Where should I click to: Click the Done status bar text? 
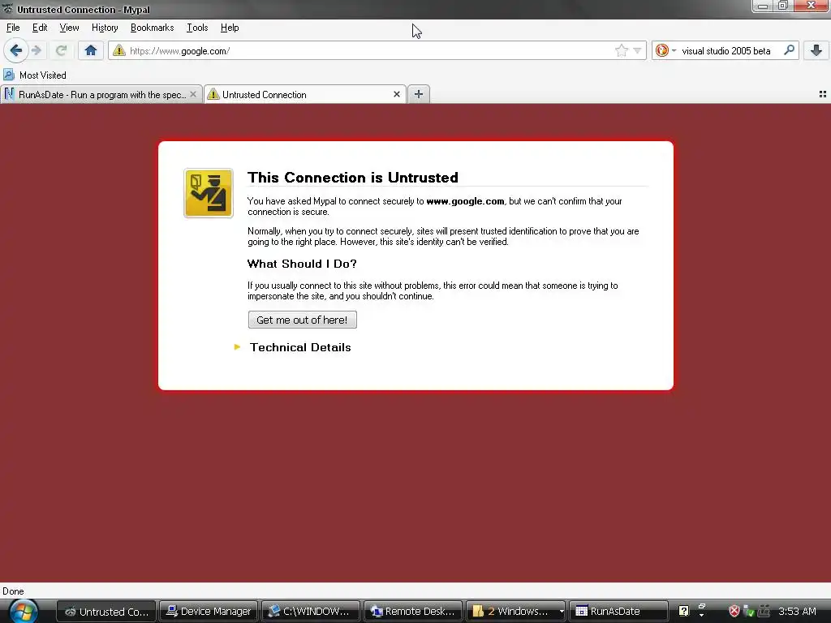point(13,591)
